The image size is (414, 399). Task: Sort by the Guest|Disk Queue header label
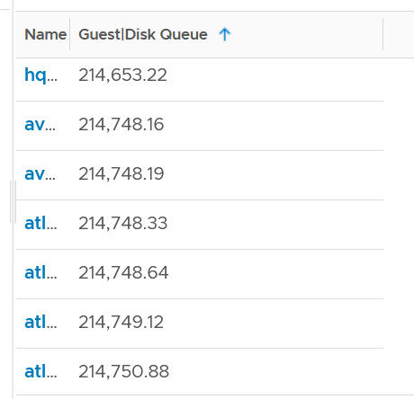(143, 34)
